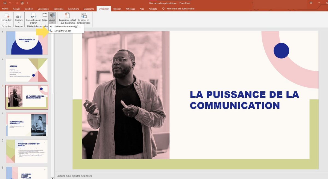
Task: Select slide 6 Sélection d'aides visuelles thumbnail
Action: click(x=27, y=173)
